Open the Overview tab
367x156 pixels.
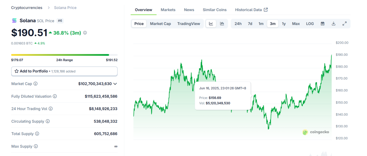[143, 10]
